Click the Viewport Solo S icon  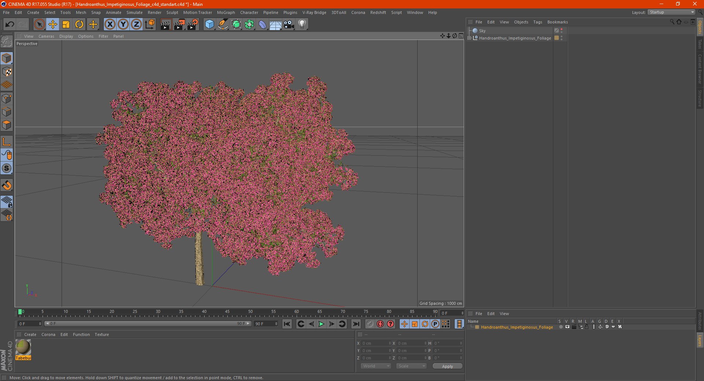(7, 169)
